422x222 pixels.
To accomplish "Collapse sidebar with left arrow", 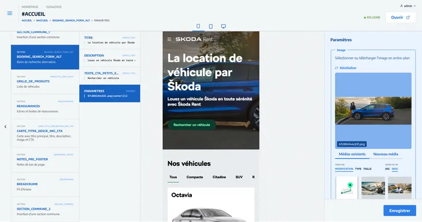I will (5, 126).
